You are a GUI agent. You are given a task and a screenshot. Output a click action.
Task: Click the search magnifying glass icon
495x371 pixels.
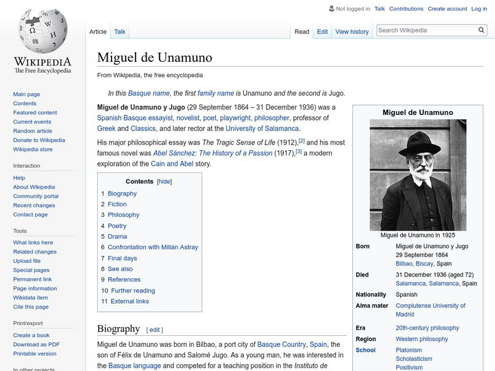pos(481,30)
